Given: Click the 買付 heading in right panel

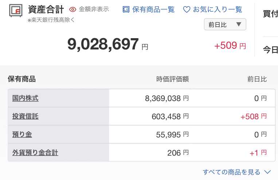Looking at the screenshot, I should tap(270, 14).
